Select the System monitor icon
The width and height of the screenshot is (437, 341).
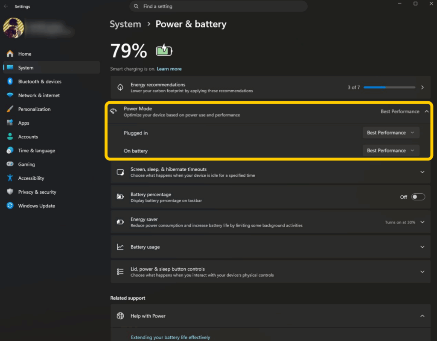[10, 67]
